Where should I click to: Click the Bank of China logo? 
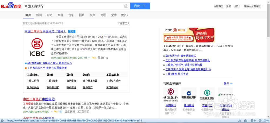(171, 95)
